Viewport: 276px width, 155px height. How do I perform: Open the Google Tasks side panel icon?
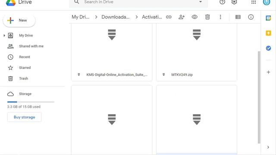point(268,48)
